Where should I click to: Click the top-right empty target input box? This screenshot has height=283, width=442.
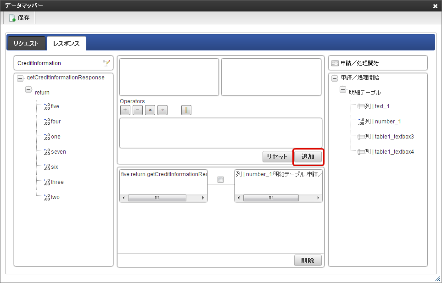(271, 77)
